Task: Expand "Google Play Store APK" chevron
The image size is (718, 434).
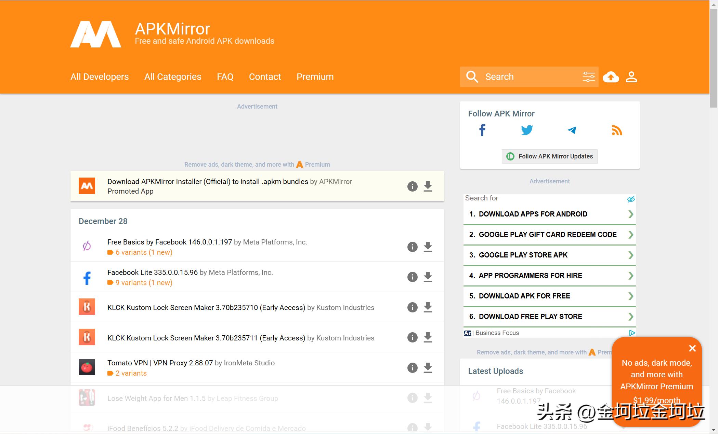Action: [631, 255]
